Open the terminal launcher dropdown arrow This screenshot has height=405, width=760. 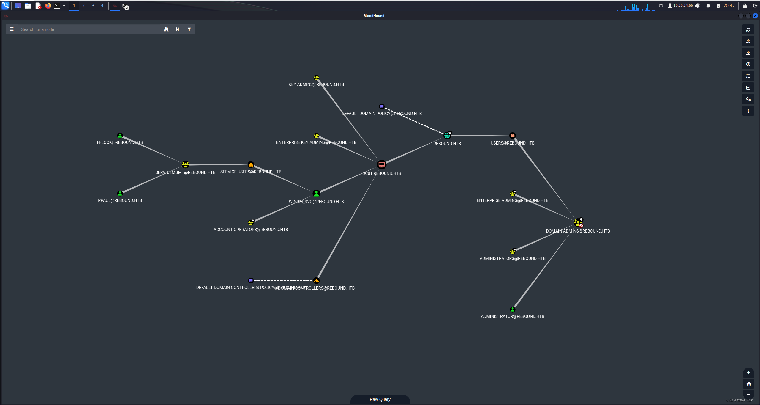(64, 6)
